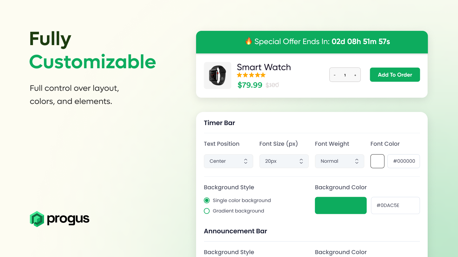Decrease quantity with the minus button
The image size is (458, 257).
335,75
